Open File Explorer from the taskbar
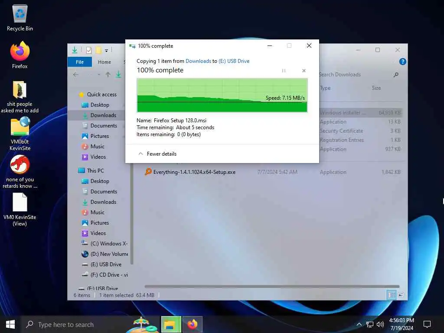444x333 pixels. 171,324
